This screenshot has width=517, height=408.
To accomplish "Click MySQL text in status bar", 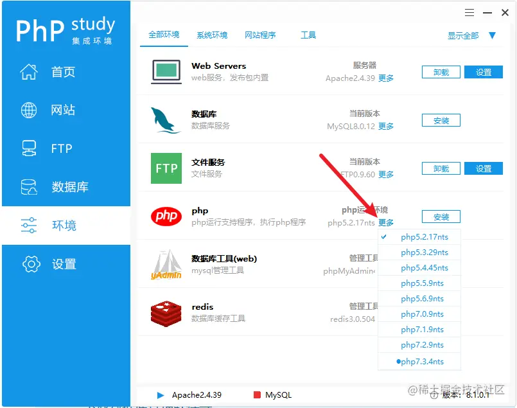I will click(278, 395).
